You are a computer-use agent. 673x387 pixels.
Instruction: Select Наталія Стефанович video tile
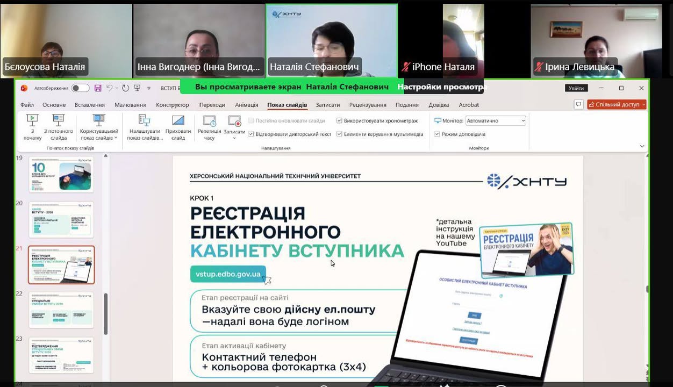pyautogui.click(x=332, y=41)
